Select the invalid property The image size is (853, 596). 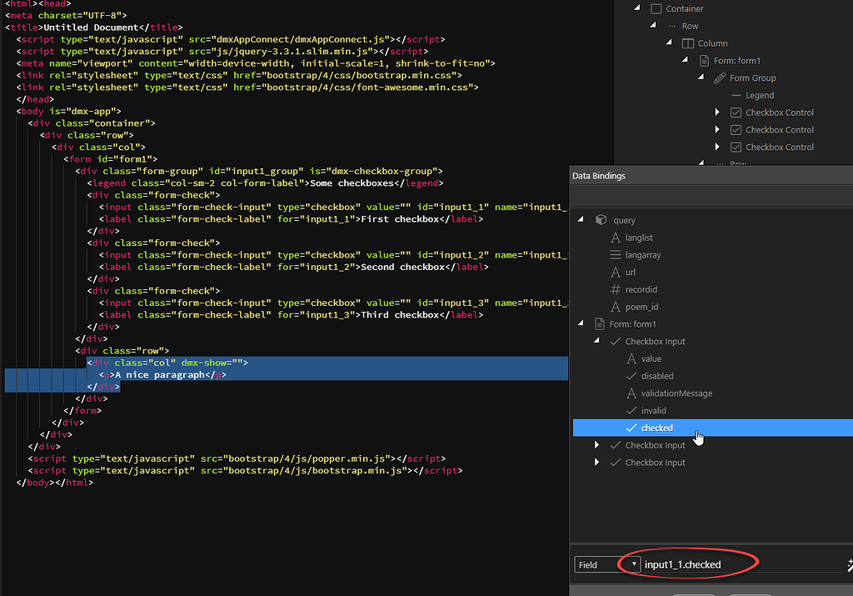pos(653,410)
